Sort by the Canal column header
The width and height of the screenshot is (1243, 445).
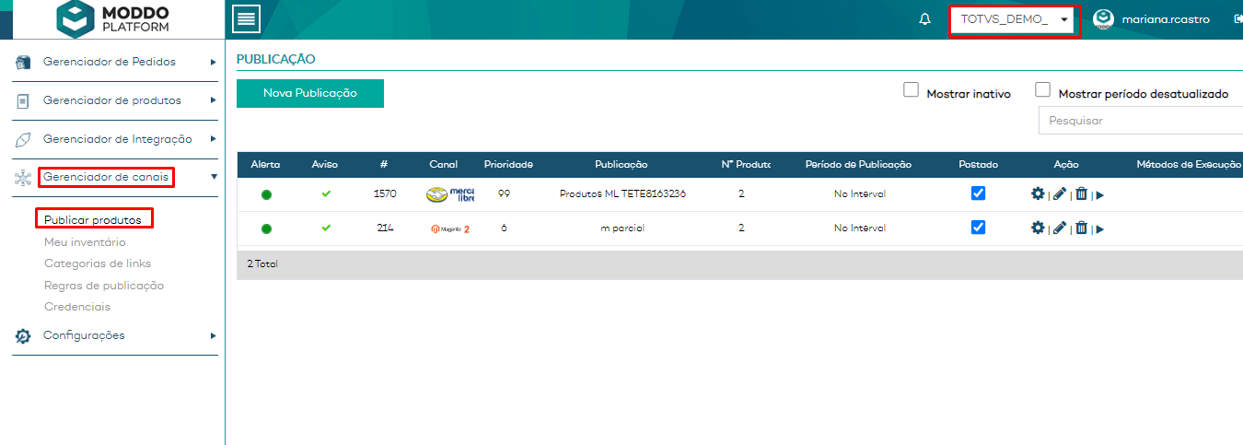coord(444,164)
